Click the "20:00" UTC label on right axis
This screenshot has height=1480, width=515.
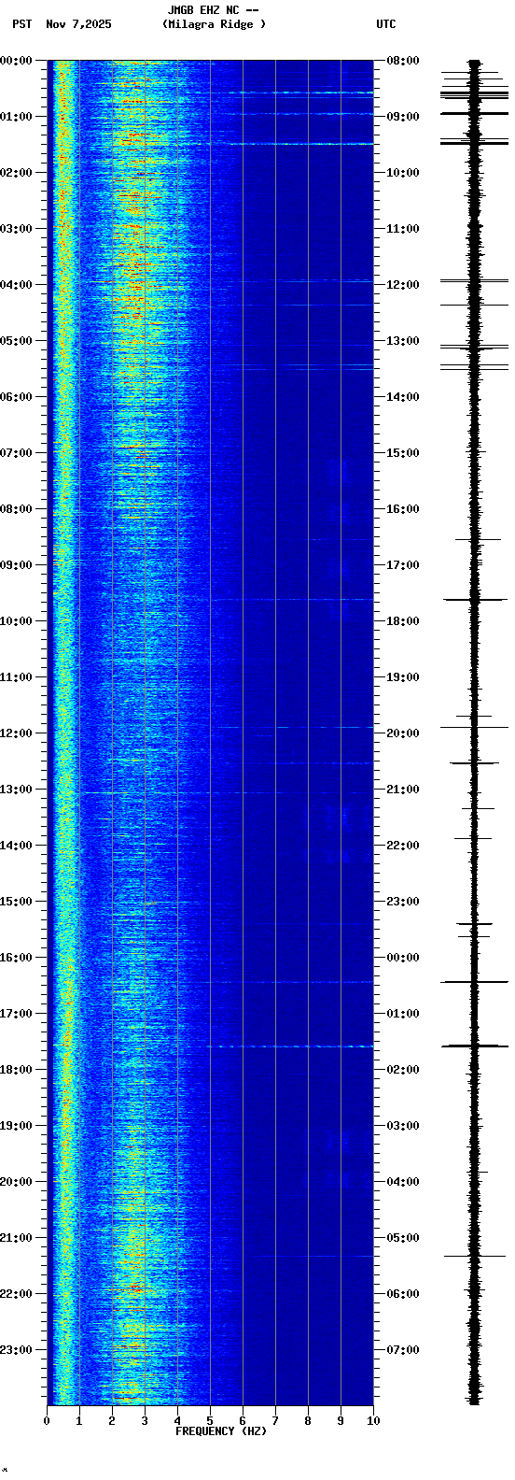coord(403,733)
